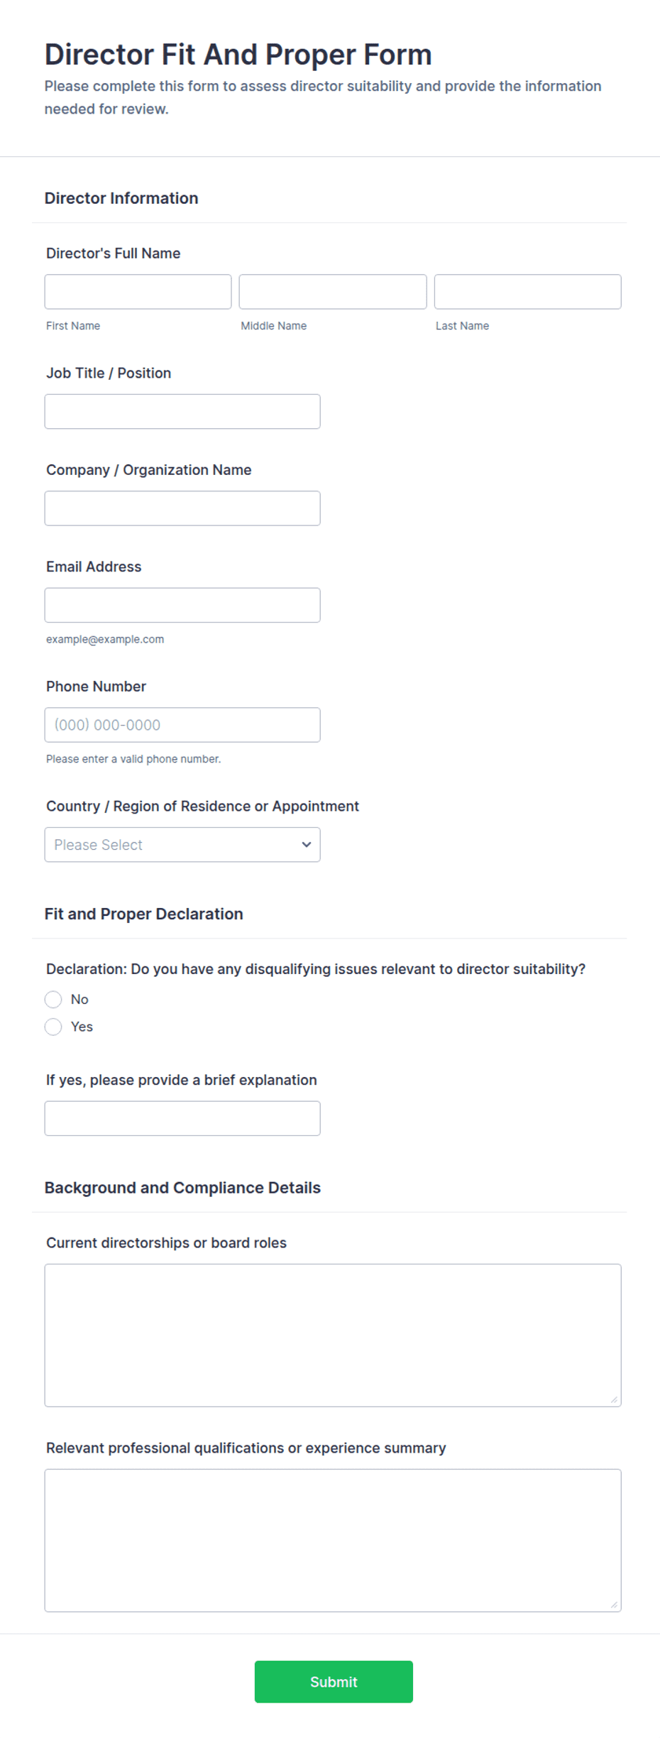Click the Last Name input field
The width and height of the screenshot is (660, 1738).
coord(527,292)
